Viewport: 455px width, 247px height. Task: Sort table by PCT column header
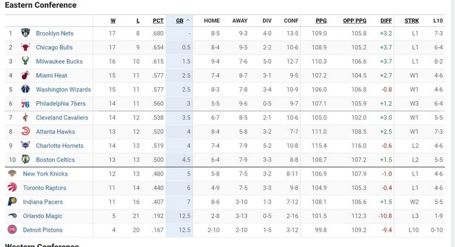[x=158, y=20]
